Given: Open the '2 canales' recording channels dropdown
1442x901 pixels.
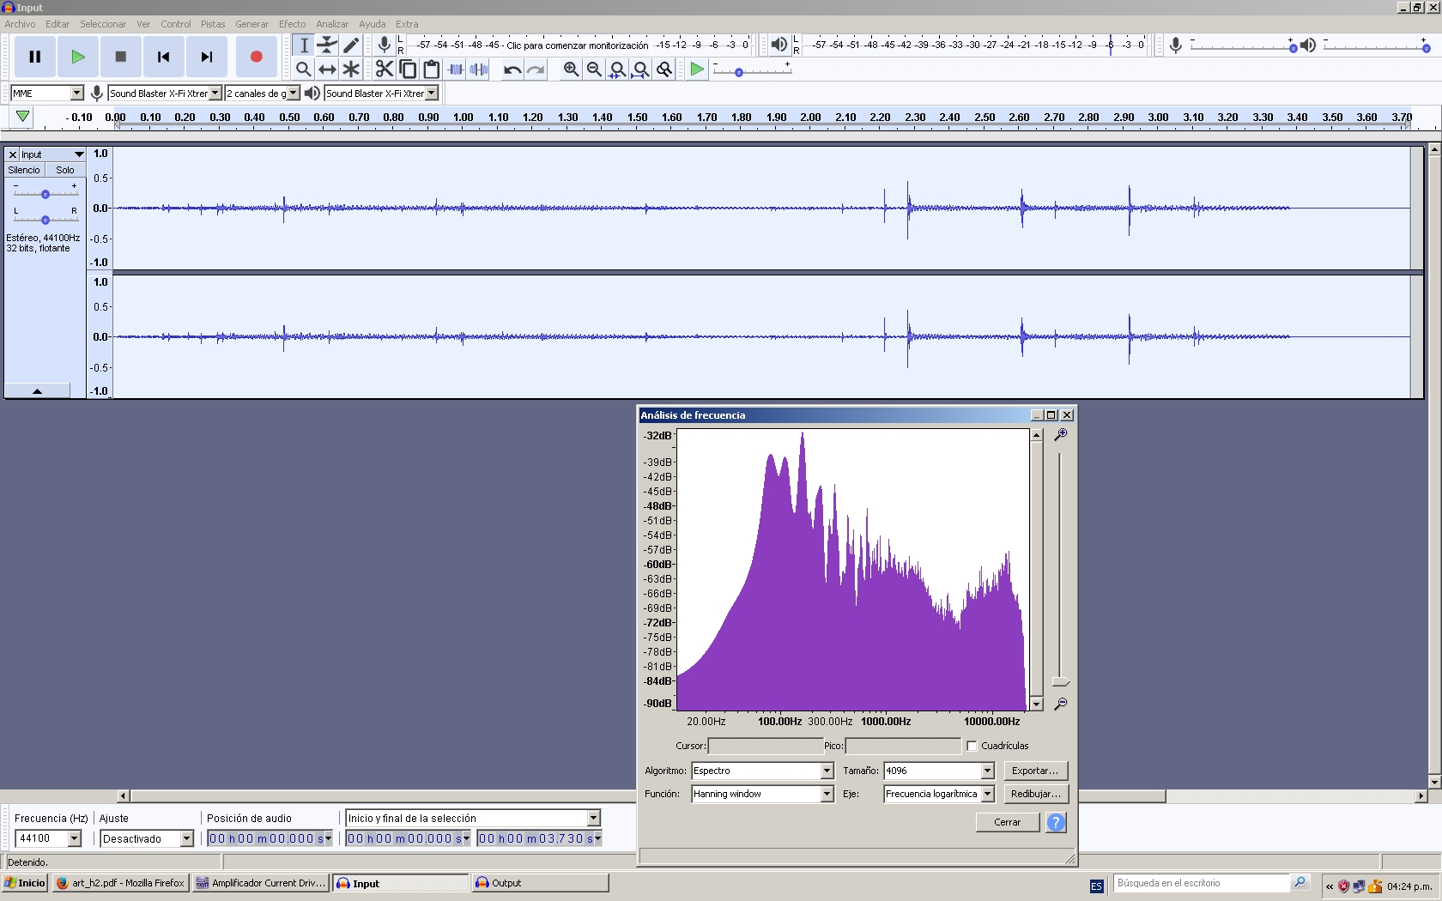Looking at the screenshot, I should click(x=294, y=93).
